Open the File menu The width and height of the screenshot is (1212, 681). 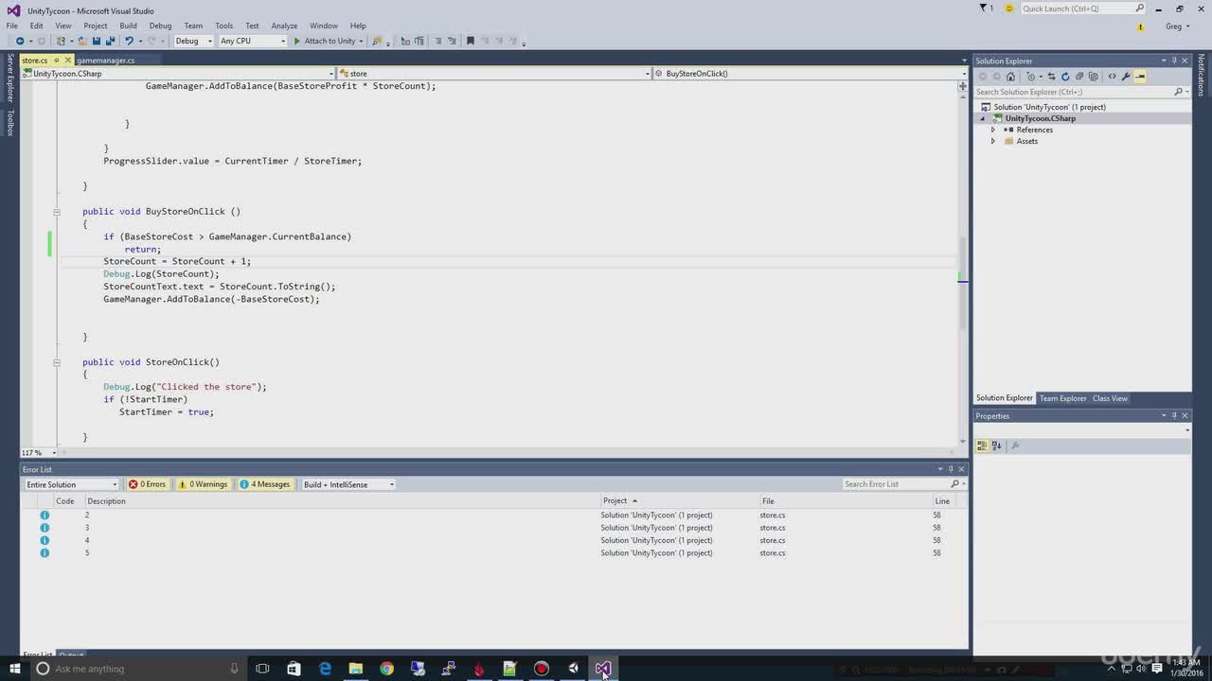click(x=12, y=26)
